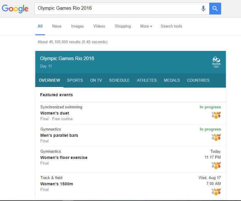This screenshot has width=241, height=201.
Task: Click Olympic Games Rio 2016 card title
Action: [67, 58]
